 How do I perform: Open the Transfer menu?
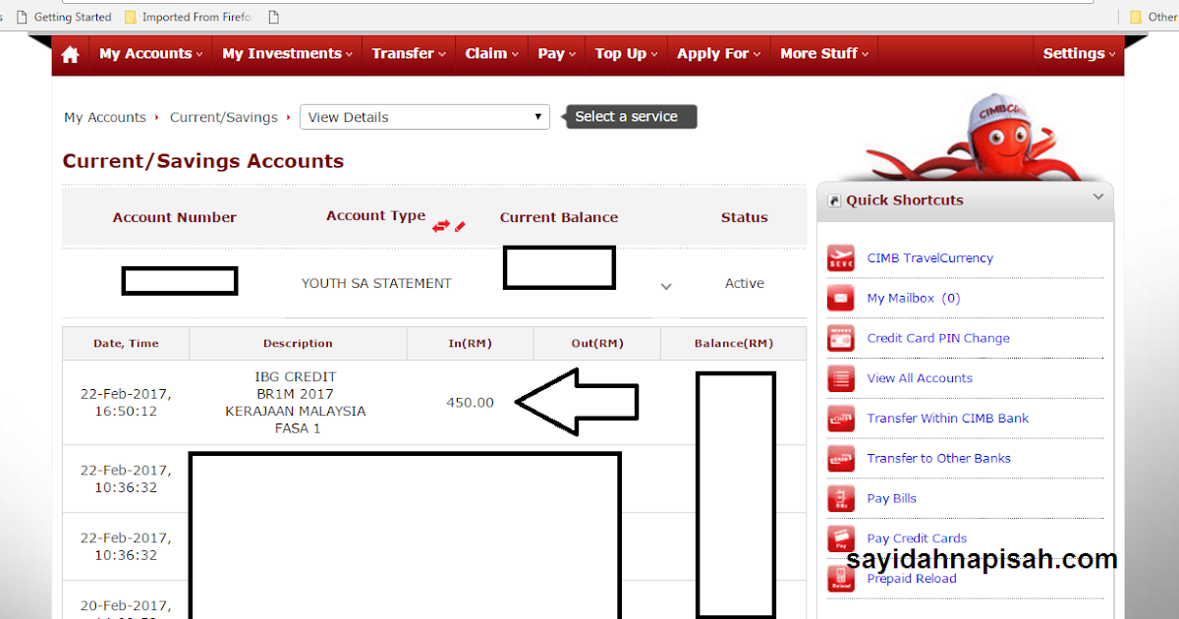point(409,54)
